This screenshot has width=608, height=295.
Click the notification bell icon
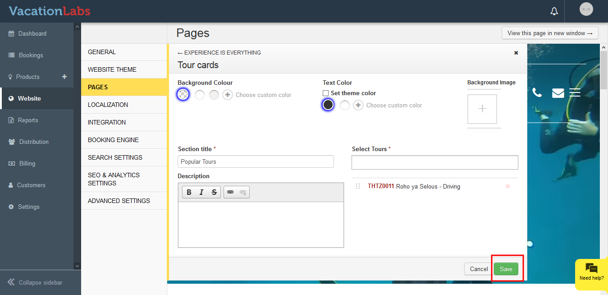pyautogui.click(x=554, y=11)
